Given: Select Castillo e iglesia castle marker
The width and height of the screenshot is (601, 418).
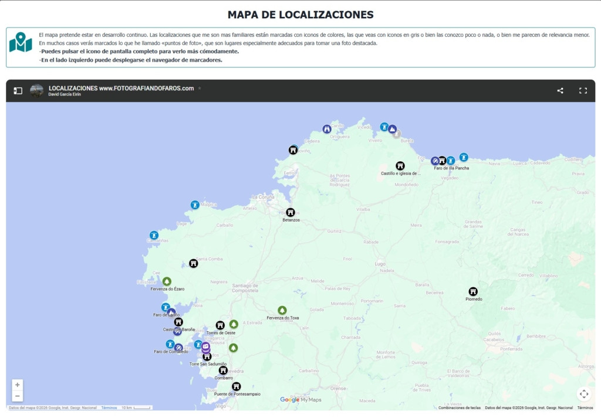Looking at the screenshot, I should pyautogui.click(x=400, y=166).
